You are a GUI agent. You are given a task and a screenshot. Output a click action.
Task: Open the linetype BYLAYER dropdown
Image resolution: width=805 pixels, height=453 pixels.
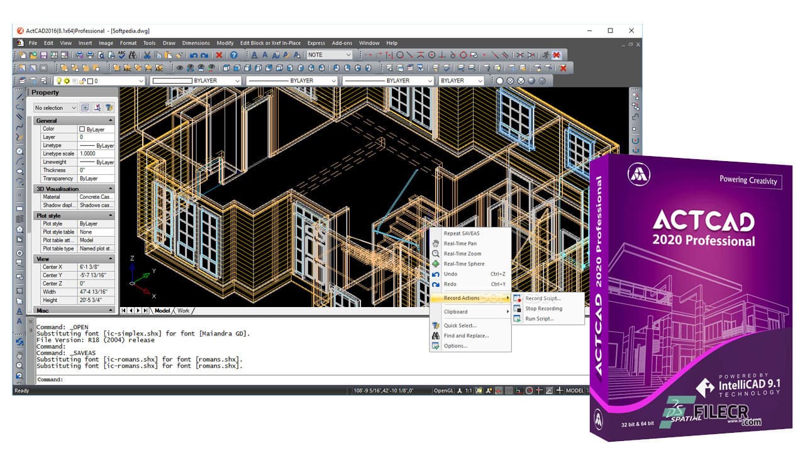coord(335,81)
